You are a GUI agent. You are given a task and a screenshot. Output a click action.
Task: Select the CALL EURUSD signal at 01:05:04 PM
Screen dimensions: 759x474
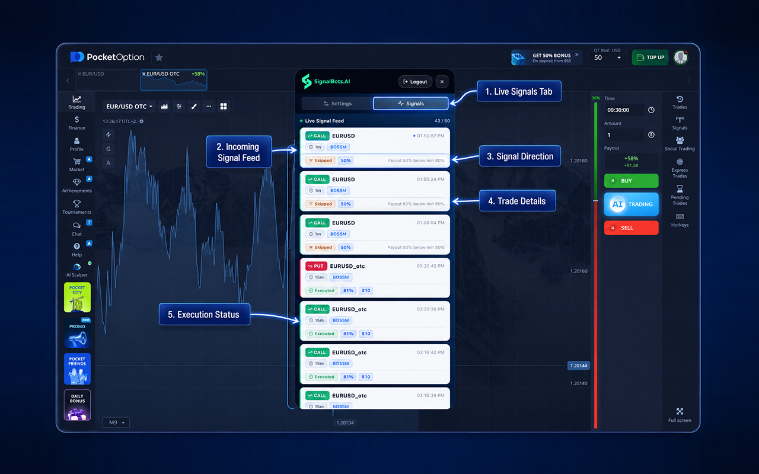375,235
